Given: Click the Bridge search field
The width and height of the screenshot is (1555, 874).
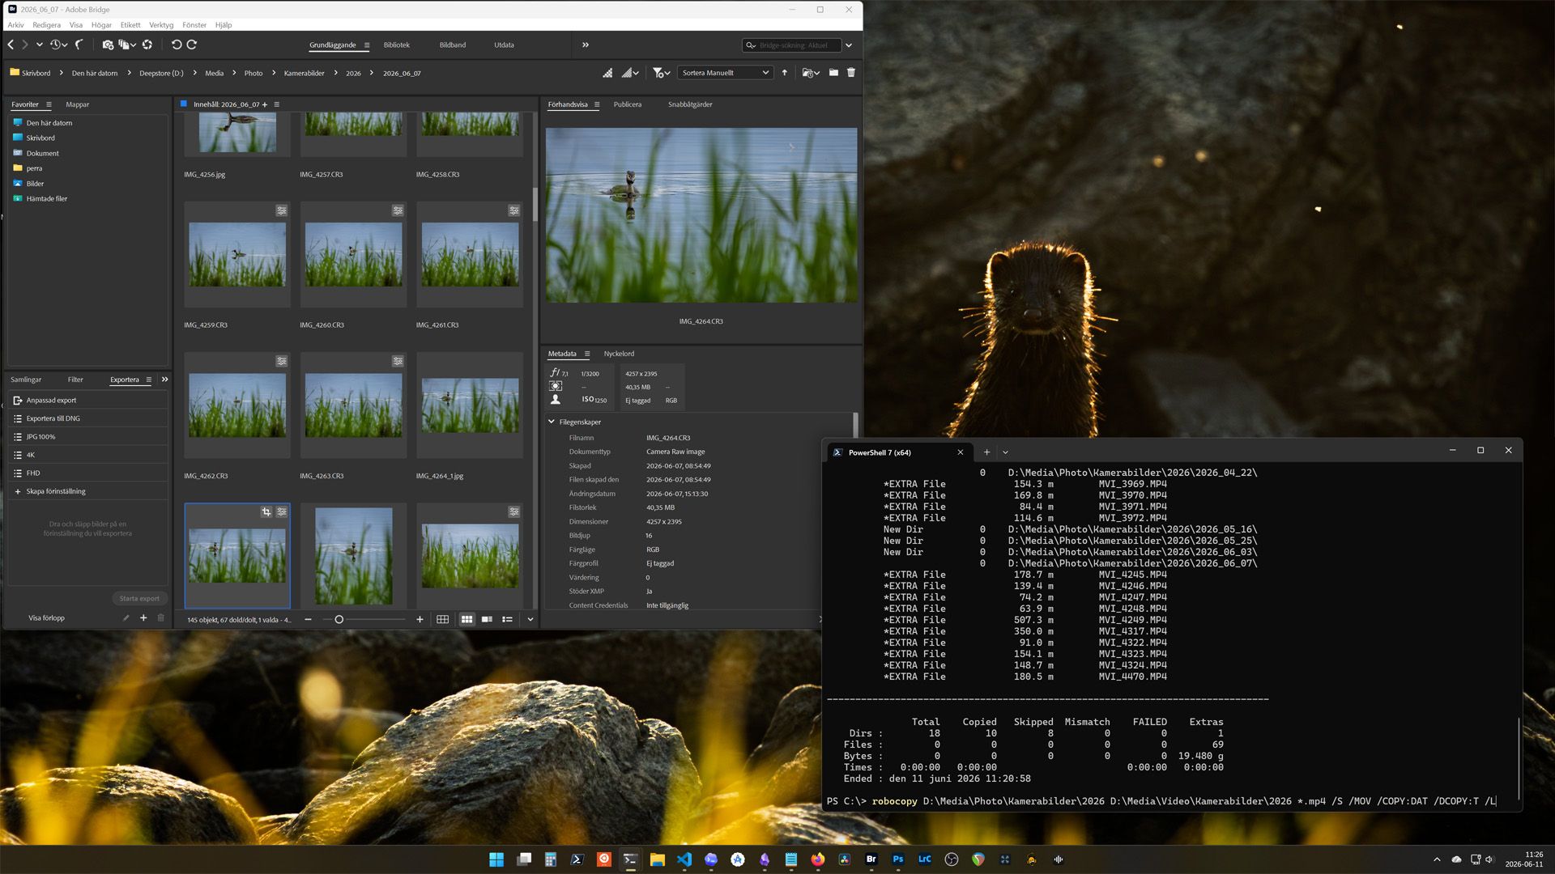Looking at the screenshot, I should point(792,45).
